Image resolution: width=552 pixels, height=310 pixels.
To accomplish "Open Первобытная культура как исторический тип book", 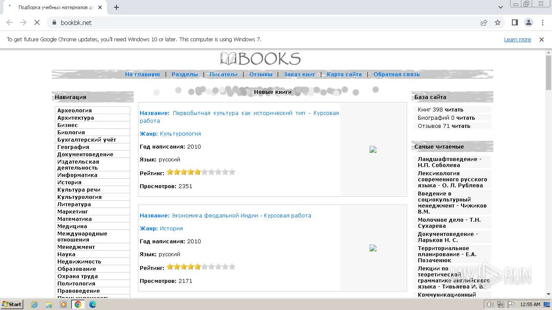I will point(239,117).
